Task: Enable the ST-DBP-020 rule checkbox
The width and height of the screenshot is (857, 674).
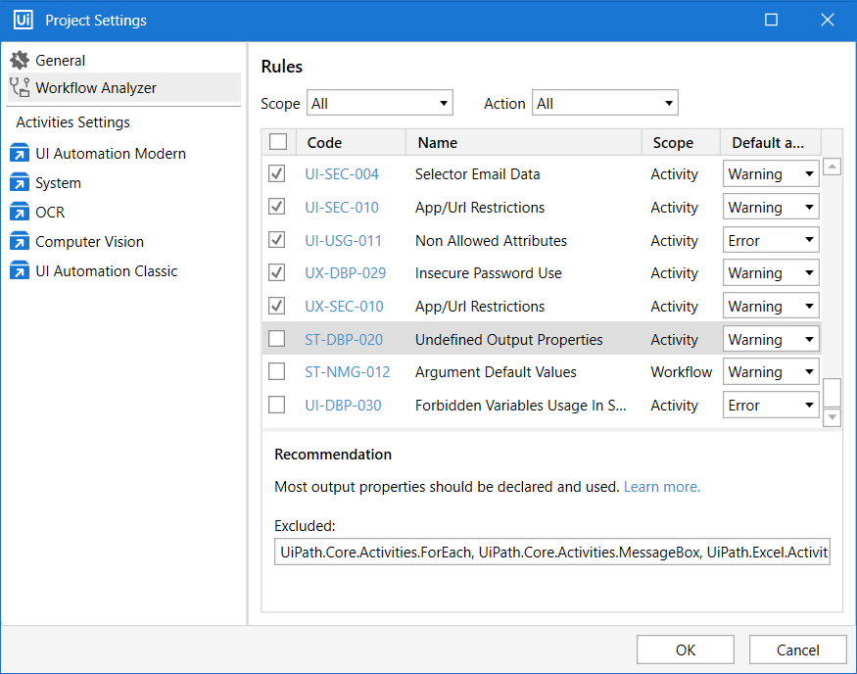Action: click(277, 339)
